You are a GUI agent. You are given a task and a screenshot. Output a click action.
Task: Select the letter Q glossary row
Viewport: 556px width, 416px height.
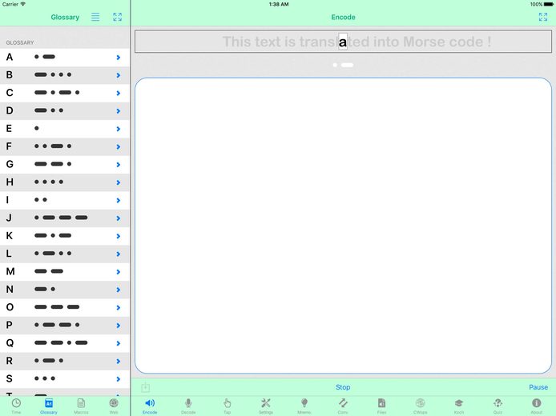coord(65,342)
